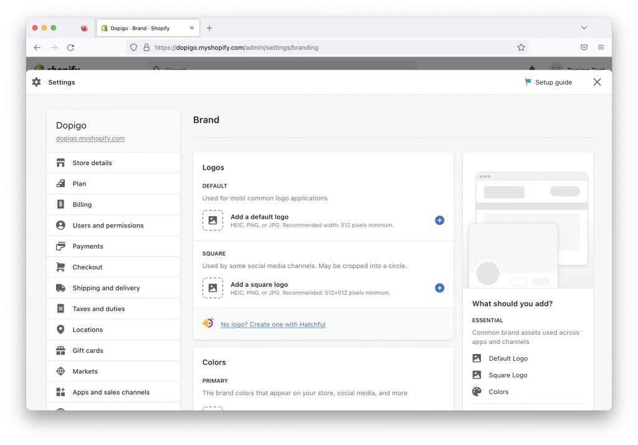This screenshot has height=445, width=638.
Task: Click Add a default logo text
Action: tap(260, 217)
